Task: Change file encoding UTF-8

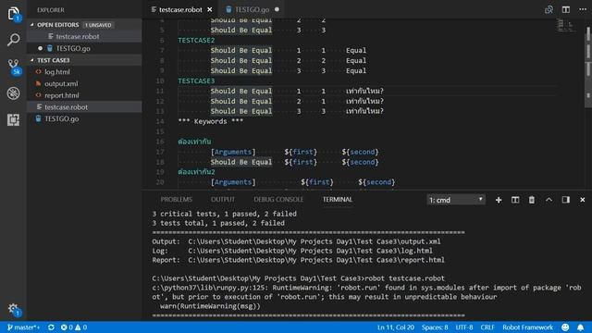Action: click(464, 327)
